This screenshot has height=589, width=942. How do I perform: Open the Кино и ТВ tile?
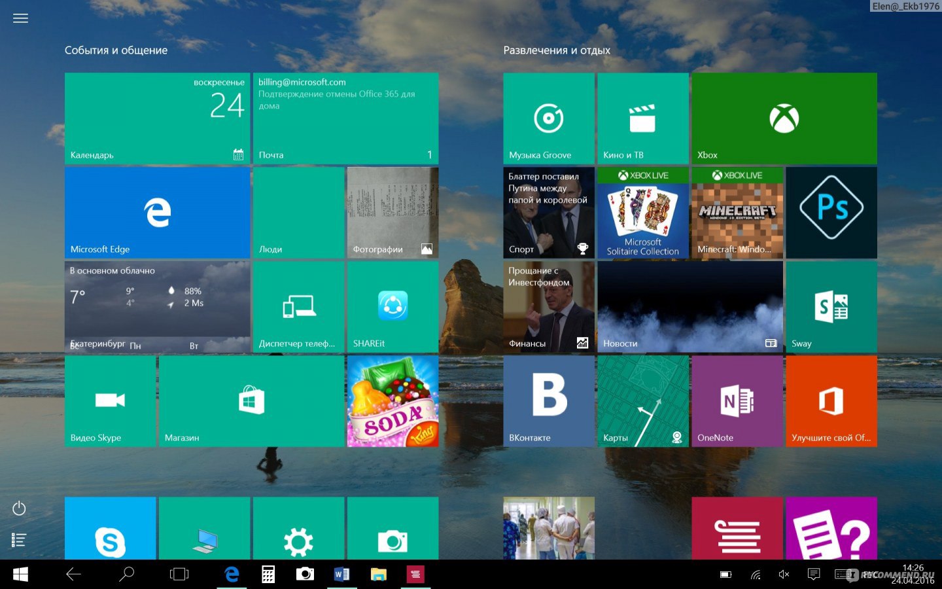point(643,118)
